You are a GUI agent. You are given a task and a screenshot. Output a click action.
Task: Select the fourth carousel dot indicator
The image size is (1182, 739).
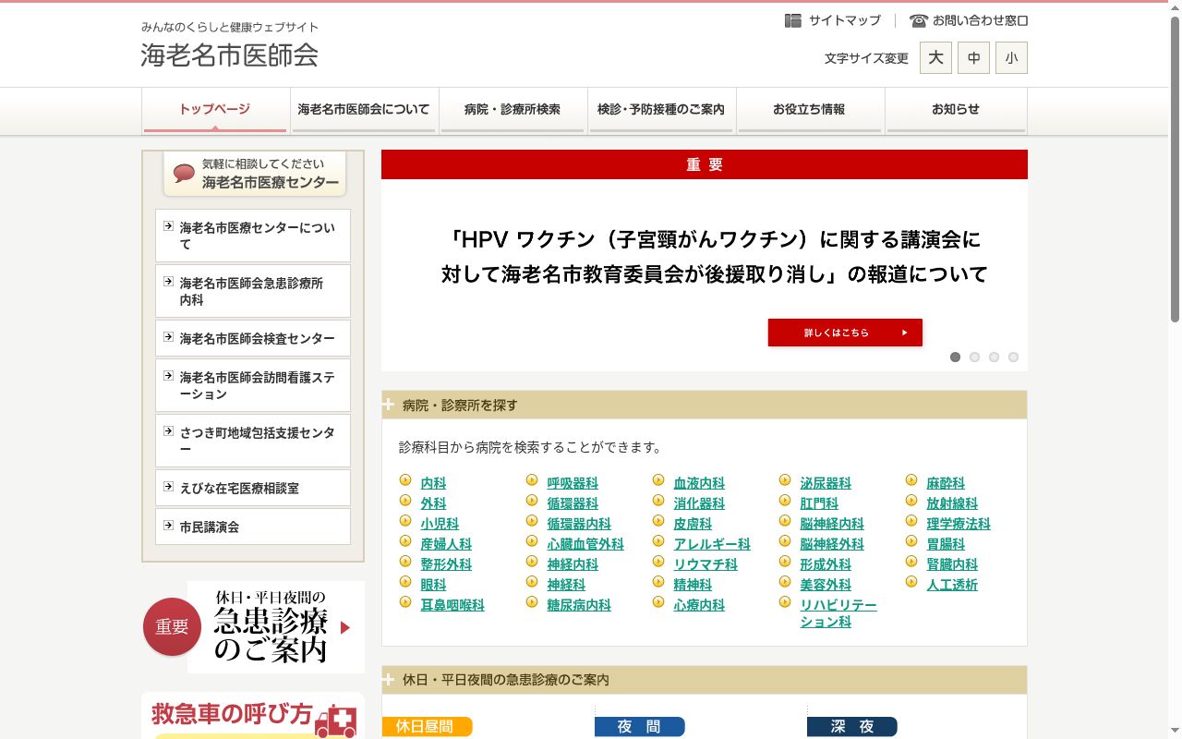coord(1013,357)
